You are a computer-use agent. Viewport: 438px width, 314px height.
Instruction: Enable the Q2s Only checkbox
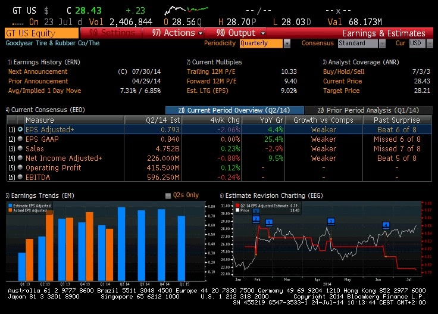pos(168,195)
